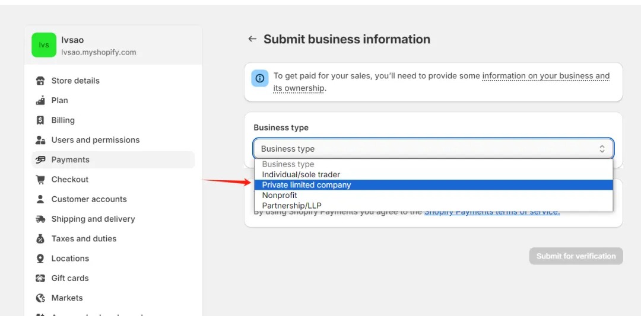Click the Store details storefront icon
641x316 pixels.
40,81
